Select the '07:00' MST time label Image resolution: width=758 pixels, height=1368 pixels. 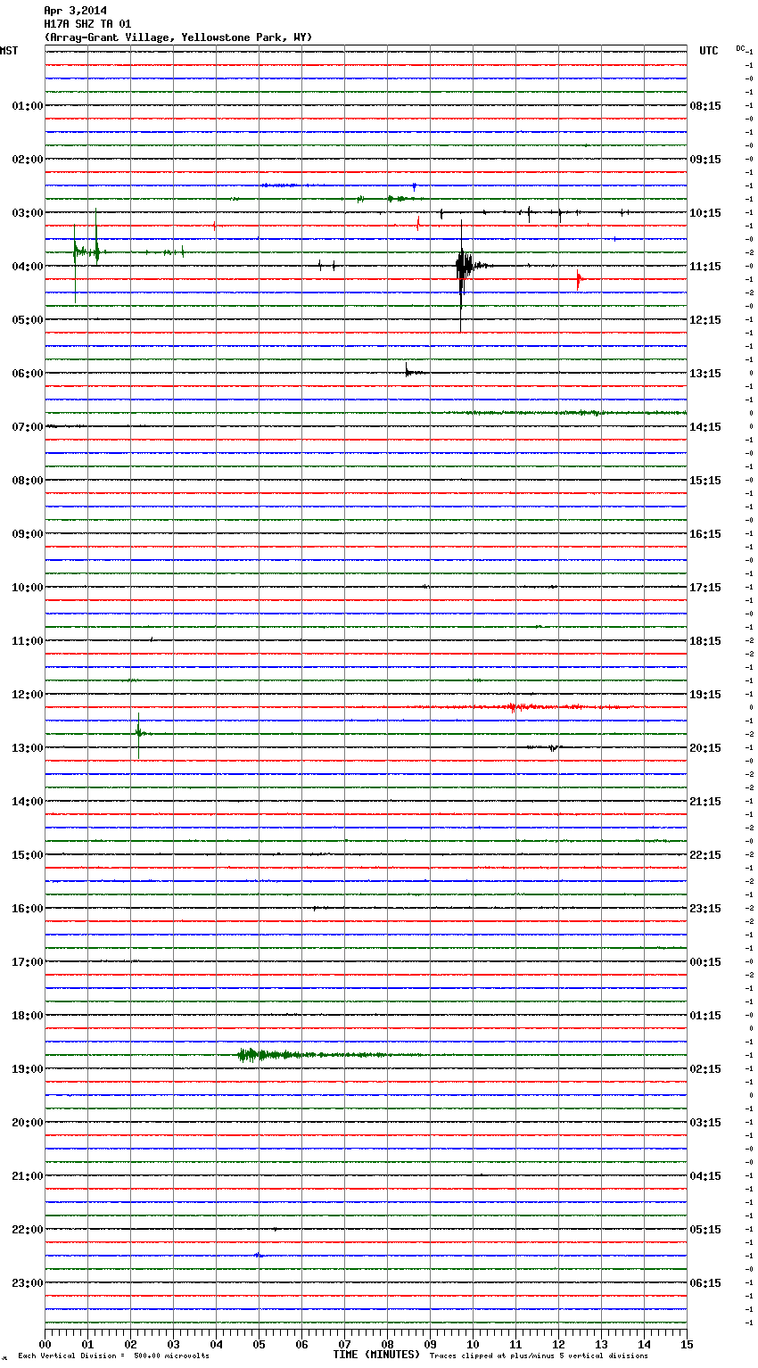click(x=28, y=427)
